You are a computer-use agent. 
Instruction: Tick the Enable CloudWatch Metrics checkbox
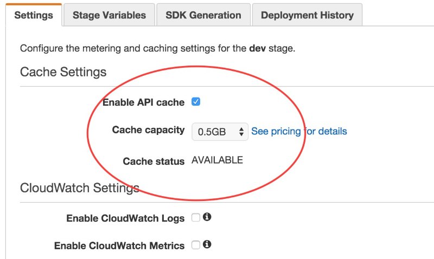pyautogui.click(x=196, y=245)
